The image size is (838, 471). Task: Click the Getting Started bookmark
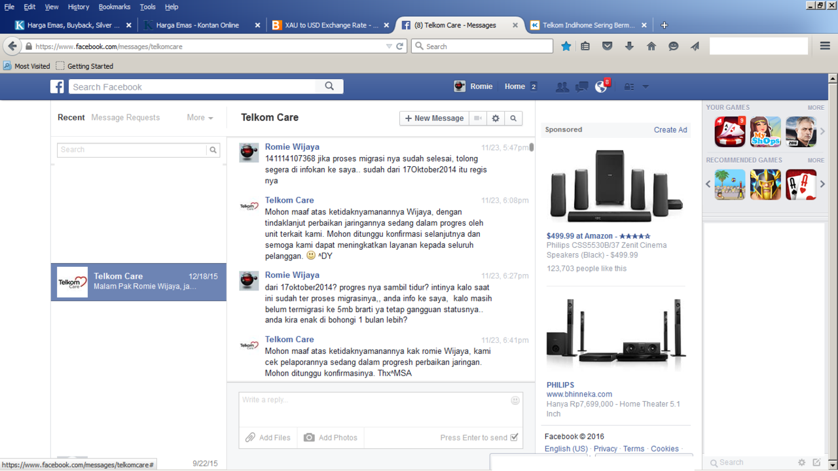point(84,66)
